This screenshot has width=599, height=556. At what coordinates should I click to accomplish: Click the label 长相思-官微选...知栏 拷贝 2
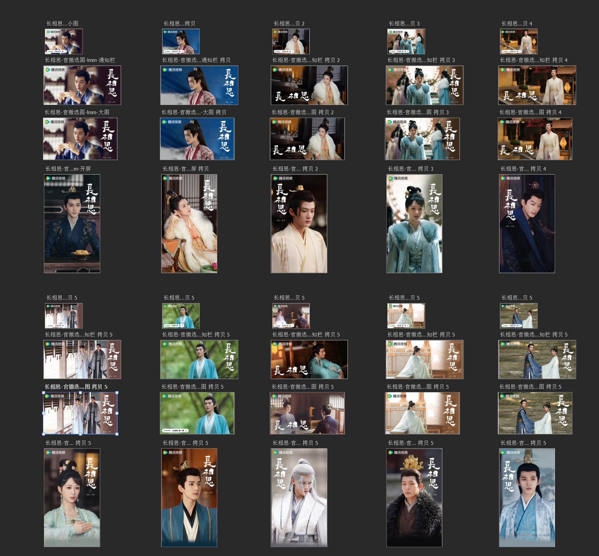click(x=306, y=60)
